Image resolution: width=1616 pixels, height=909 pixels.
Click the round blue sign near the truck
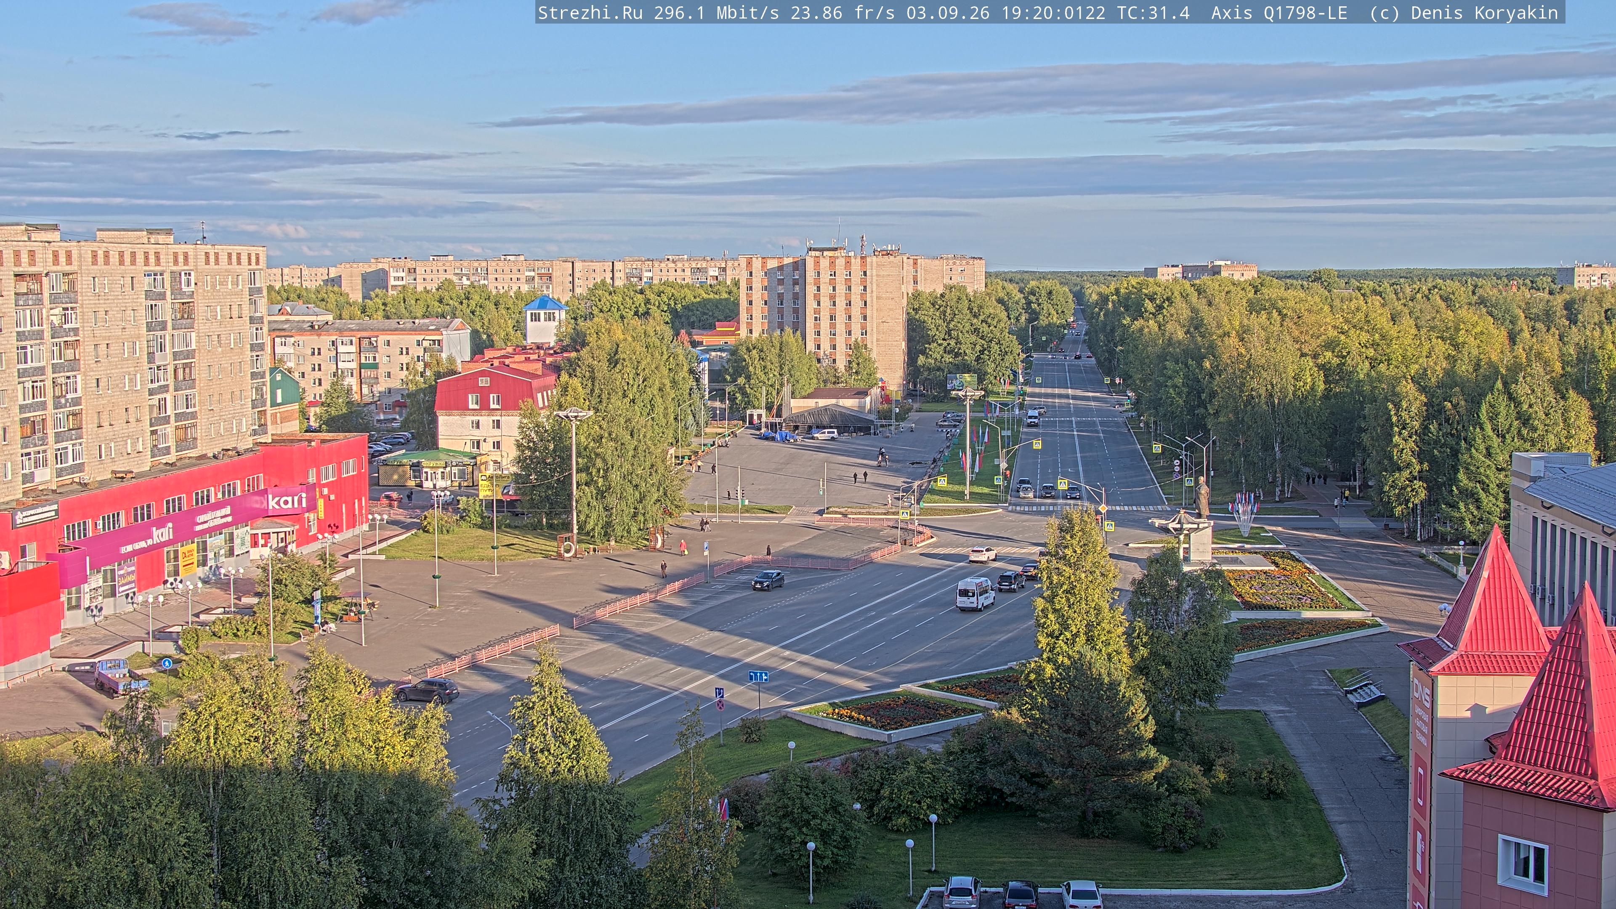click(166, 663)
